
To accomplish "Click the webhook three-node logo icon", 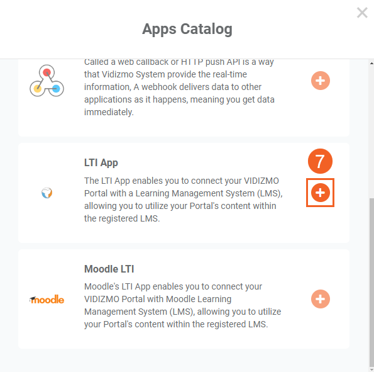I will click(47, 81).
